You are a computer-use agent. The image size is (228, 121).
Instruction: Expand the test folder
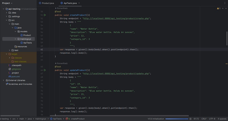[9, 50]
